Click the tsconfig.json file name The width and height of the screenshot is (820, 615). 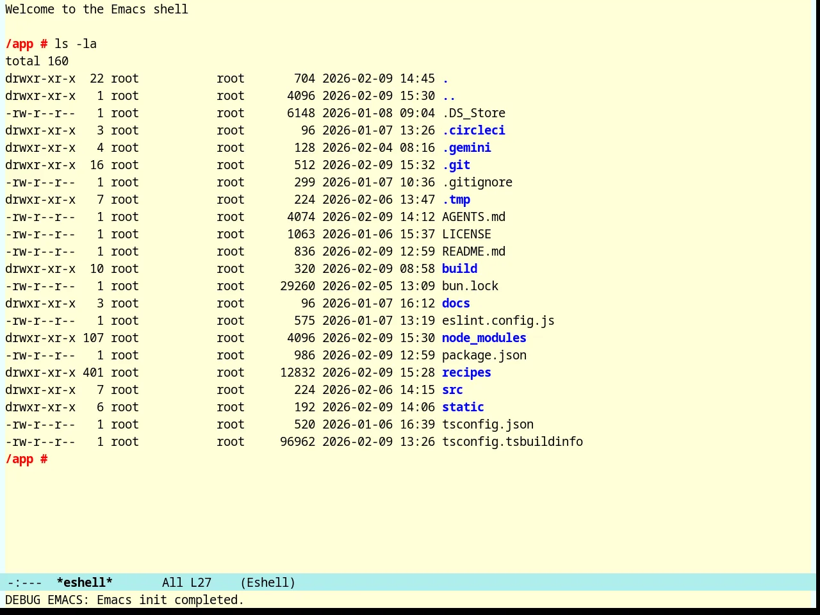[488, 425]
